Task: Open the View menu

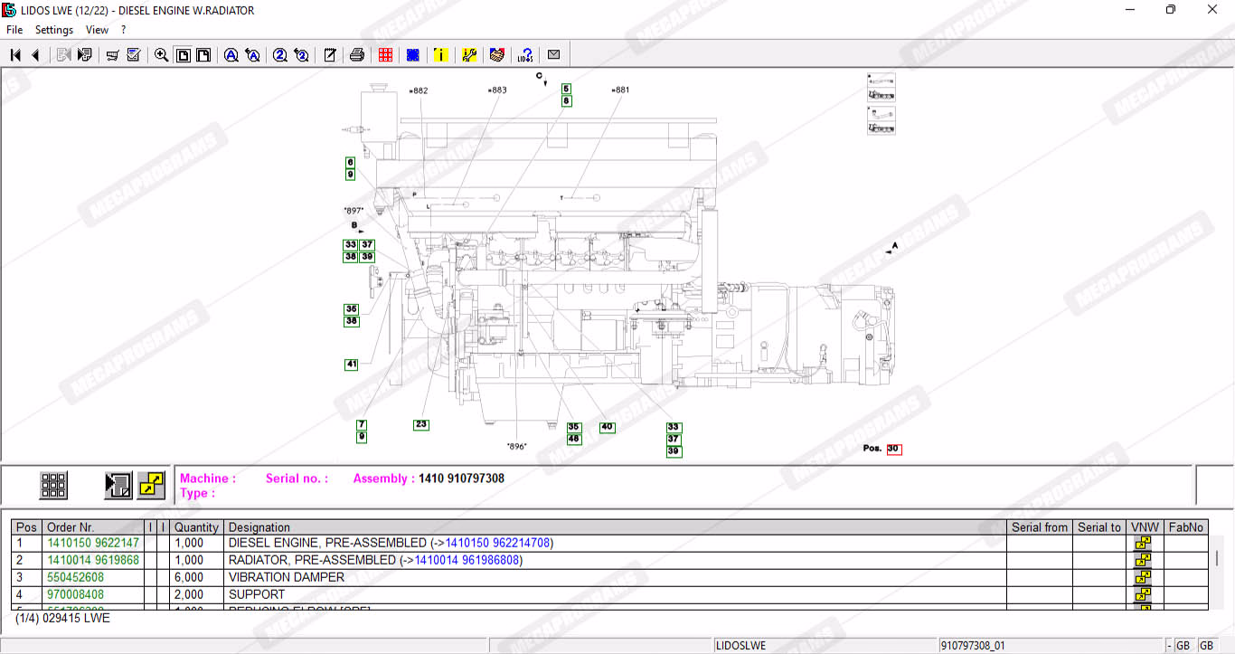Action: click(97, 30)
